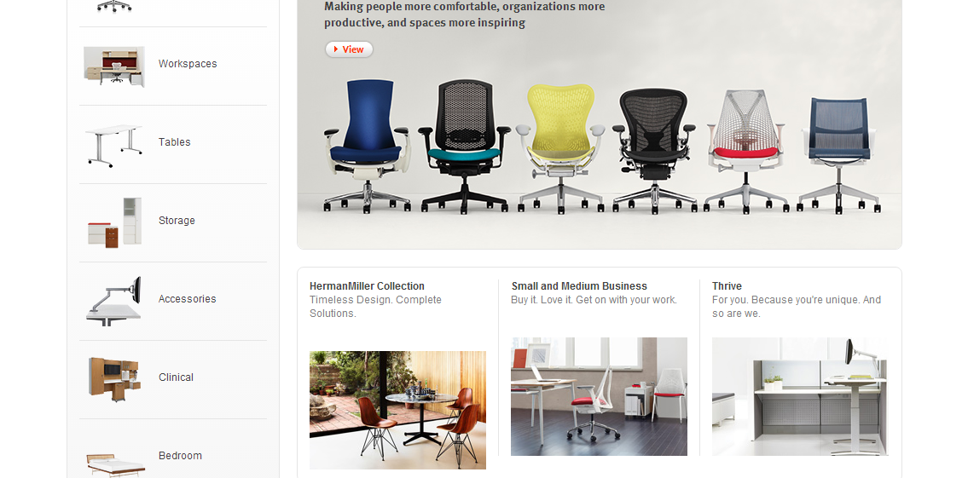This screenshot has height=478, width=968.
Task: Open the Bedroom bed icon
Action: tap(115, 464)
